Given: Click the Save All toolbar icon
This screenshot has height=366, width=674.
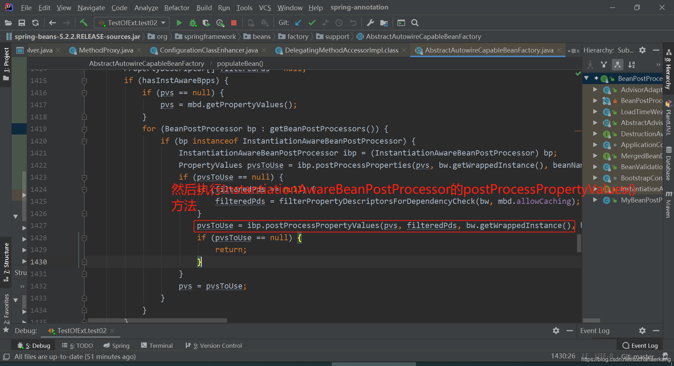Looking at the screenshot, I should point(22,23).
